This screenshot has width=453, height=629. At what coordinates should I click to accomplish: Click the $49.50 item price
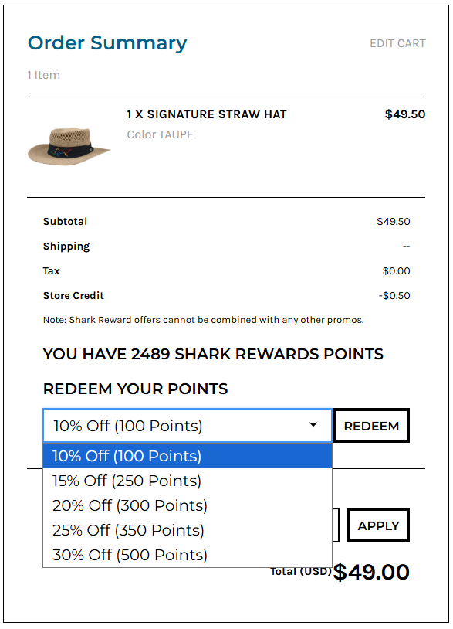pos(405,114)
